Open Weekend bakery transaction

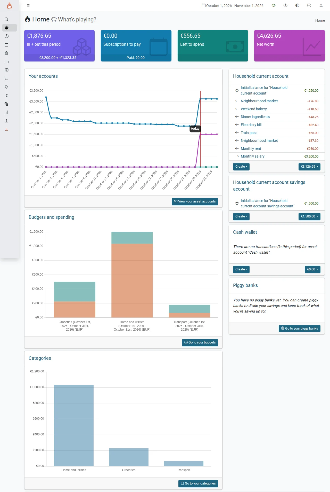[254, 109]
